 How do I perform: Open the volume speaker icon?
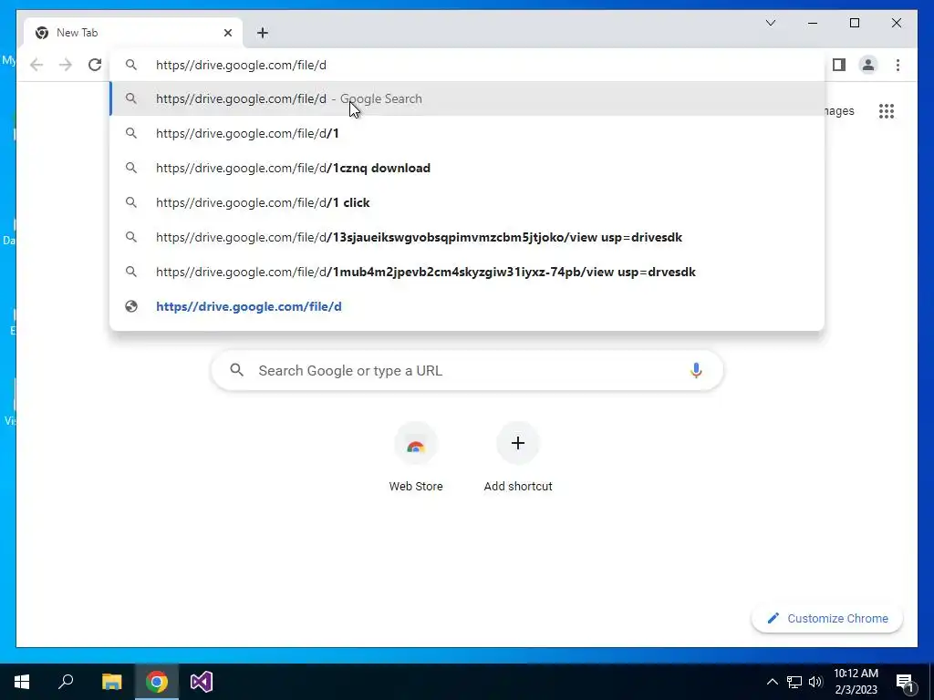(815, 682)
